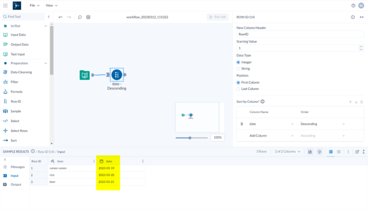Collapse the In/Out tool category
This screenshot has height=210, width=368.
click(45, 26)
